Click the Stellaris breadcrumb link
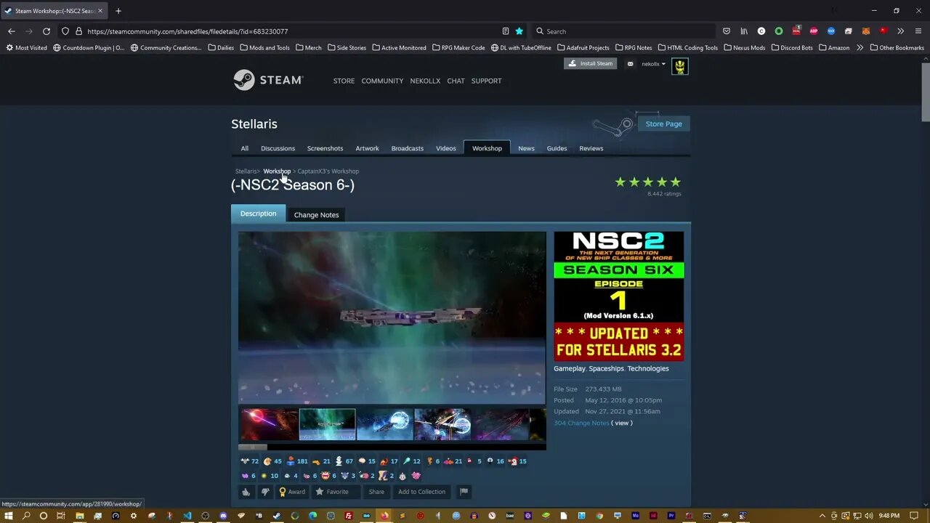This screenshot has height=523, width=930. tap(246, 171)
